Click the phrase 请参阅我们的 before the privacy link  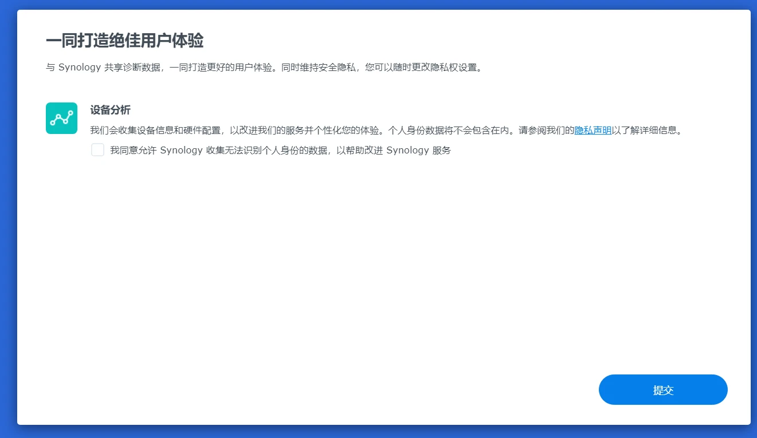pyautogui.click(x=546, y=130)
